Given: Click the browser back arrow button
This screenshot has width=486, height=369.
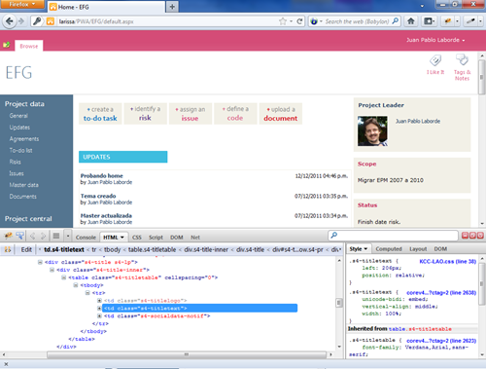Looking at the screenshot, I should [x=9, y=21].
